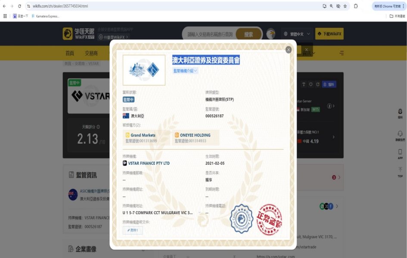The height and width of the screenshot is (258, 407).
Task: Bookmark the page with star icon
Action: point(345,6)
